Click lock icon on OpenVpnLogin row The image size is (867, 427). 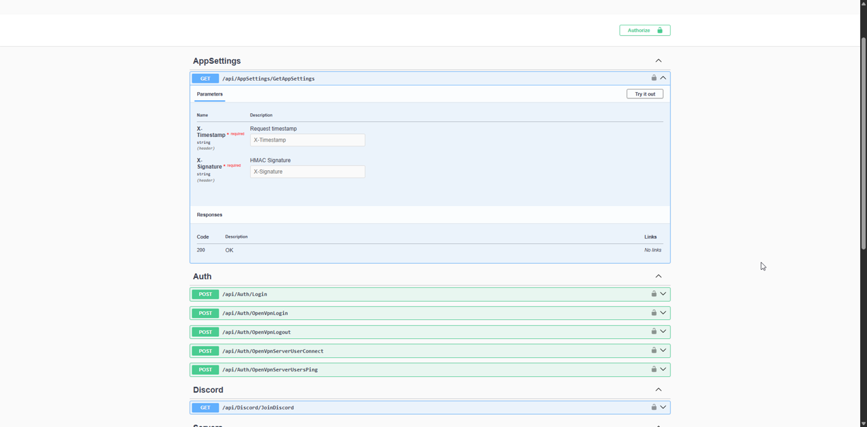(654, 313)
